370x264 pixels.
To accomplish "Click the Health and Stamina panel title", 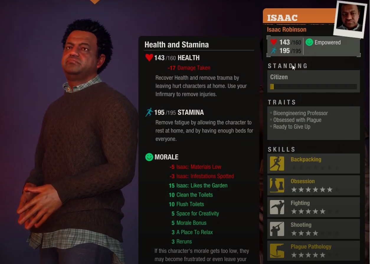I will pos(176,44).
